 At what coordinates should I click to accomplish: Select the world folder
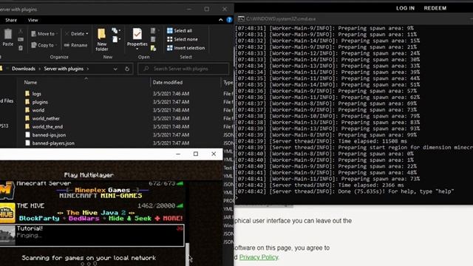click(38, 110)
